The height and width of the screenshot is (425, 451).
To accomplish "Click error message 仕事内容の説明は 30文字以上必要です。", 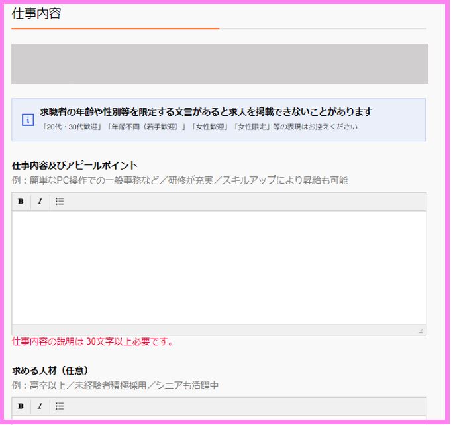I will (x=92, y=341).
